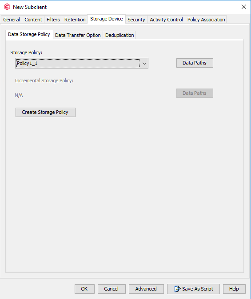Click the Help button
Viewport: 251px width, 299px height.
[x=234, y=289]
